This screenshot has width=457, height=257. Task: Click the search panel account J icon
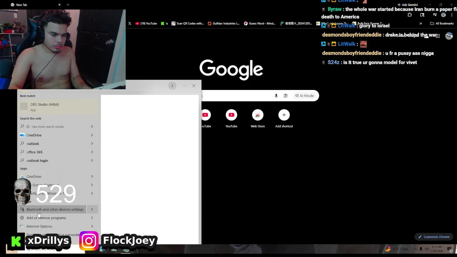coord(172,86)
